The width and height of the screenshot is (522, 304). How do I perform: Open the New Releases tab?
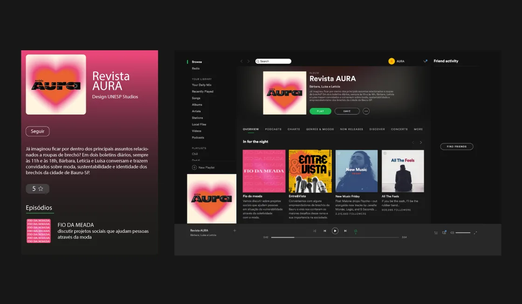[351, 129]
